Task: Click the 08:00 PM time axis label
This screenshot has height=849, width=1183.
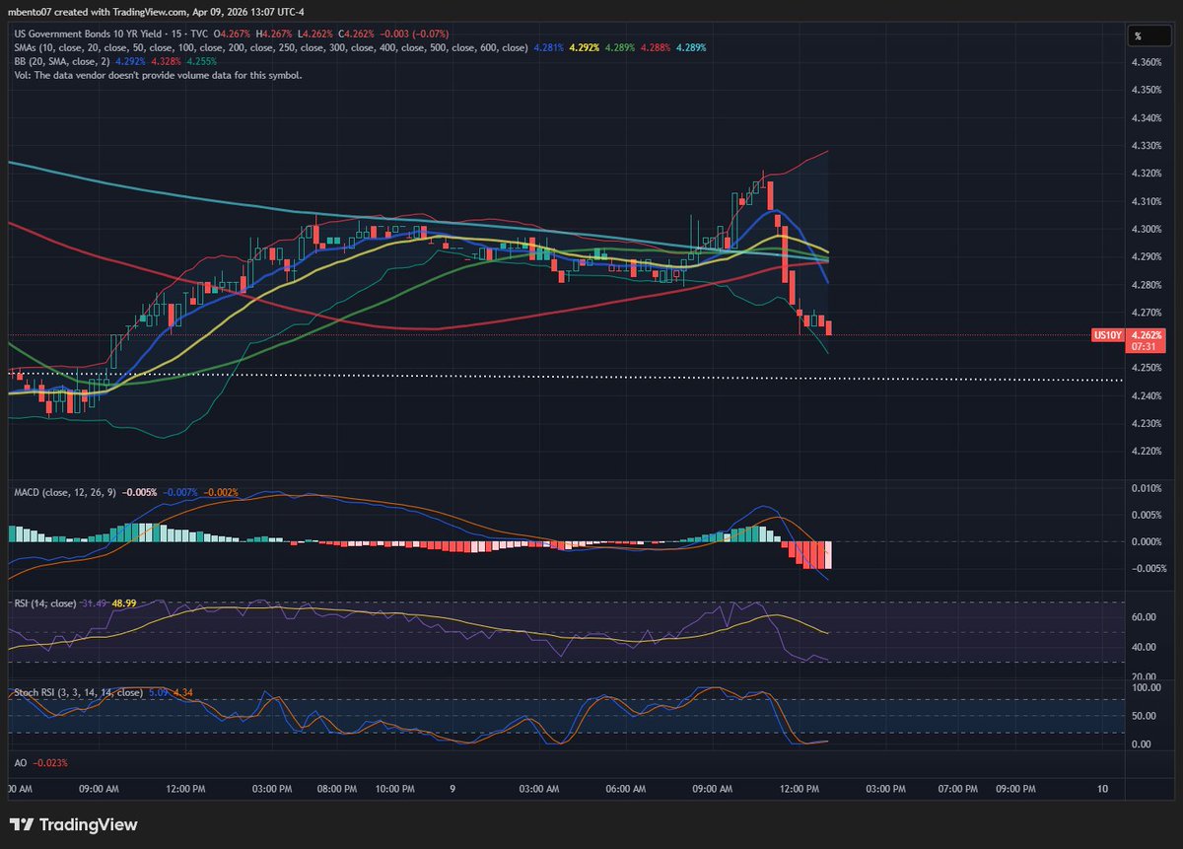Action: [x=336, y=789]
